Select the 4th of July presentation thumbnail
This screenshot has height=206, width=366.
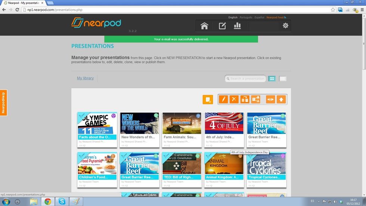[x=224, y=123]
